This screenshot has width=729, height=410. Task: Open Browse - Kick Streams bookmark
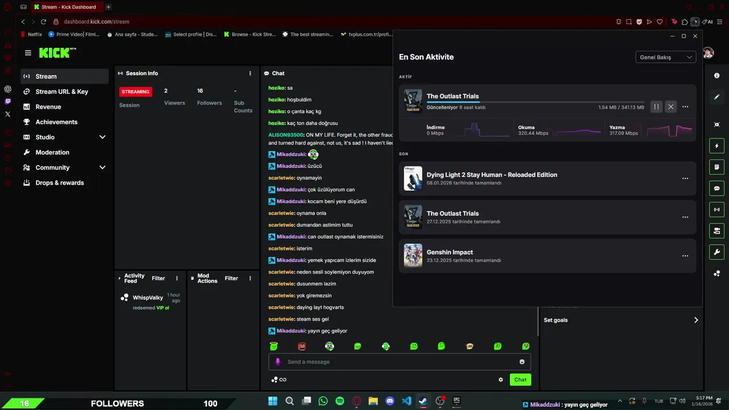249,34
